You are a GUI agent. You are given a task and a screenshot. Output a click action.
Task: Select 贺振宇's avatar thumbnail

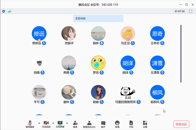click(69, 34)
